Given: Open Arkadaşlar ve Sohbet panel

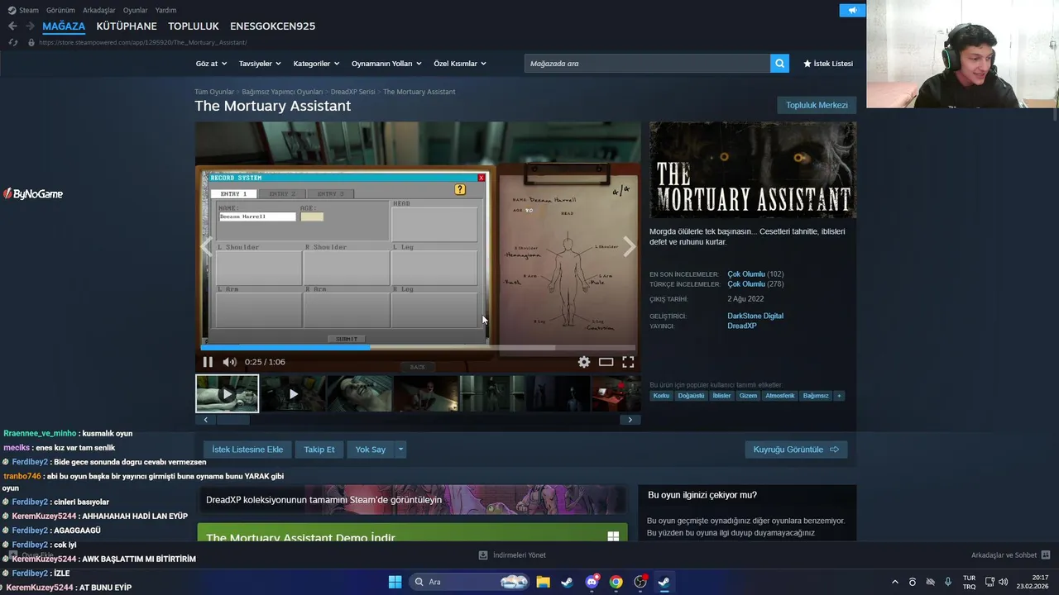Looking at the screenshot, I should point(1010,555).
